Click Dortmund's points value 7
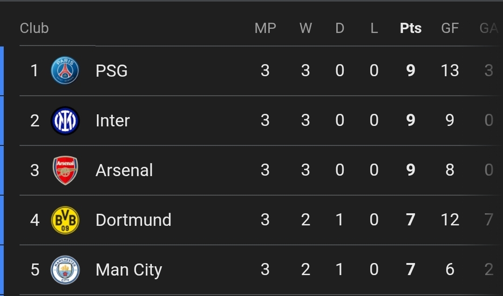The height and width of the screenshot is (296, 503). [410, 220]
